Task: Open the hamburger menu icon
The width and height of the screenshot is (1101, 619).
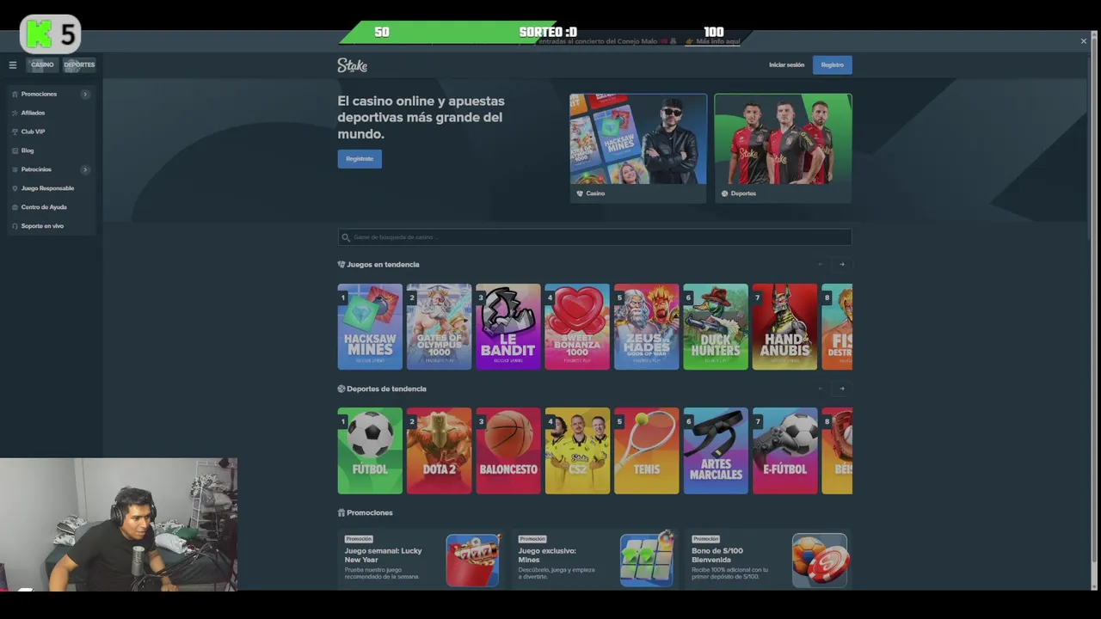Action: pos(13,64)
